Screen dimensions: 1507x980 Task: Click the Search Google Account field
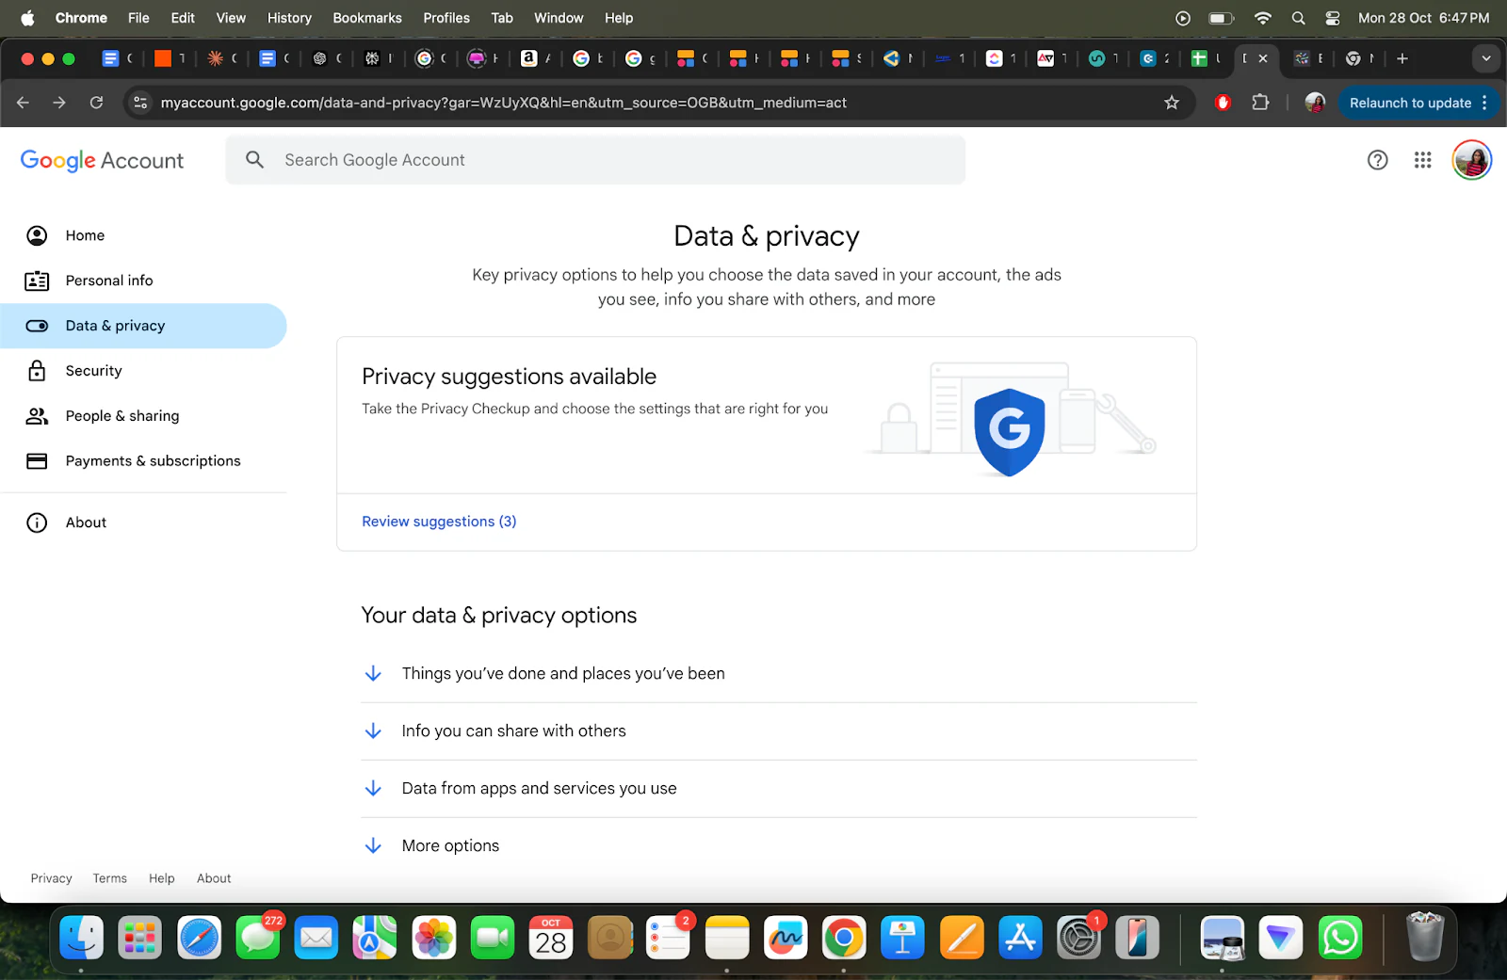pos(595,160)
